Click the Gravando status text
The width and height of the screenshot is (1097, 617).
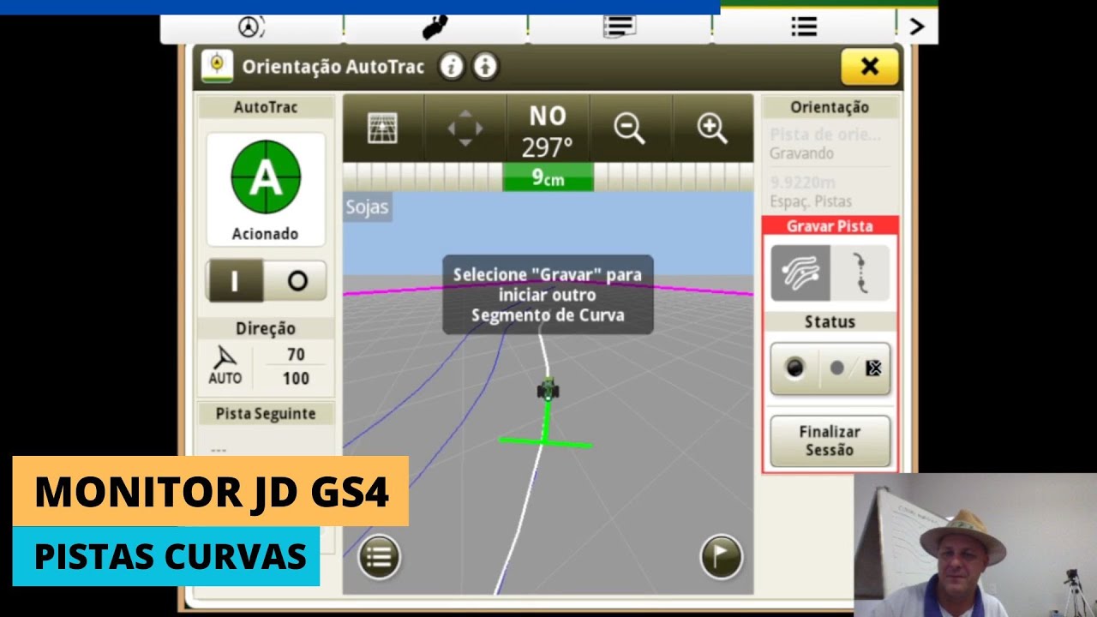801,153
